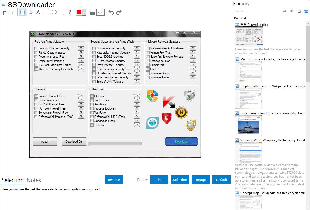Screen dimensions: 310x210
Task: Switch to the Notes tab
Action: click(34, 180)
